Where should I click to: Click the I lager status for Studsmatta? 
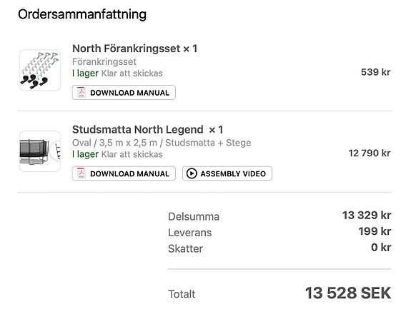[x=85, y=154]
